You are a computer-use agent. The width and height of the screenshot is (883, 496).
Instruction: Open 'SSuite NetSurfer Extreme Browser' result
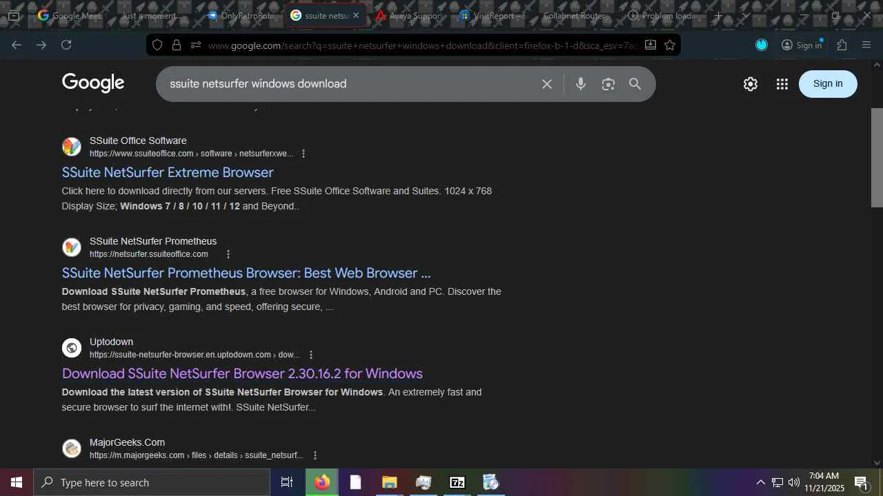click(x=168, y=172)
